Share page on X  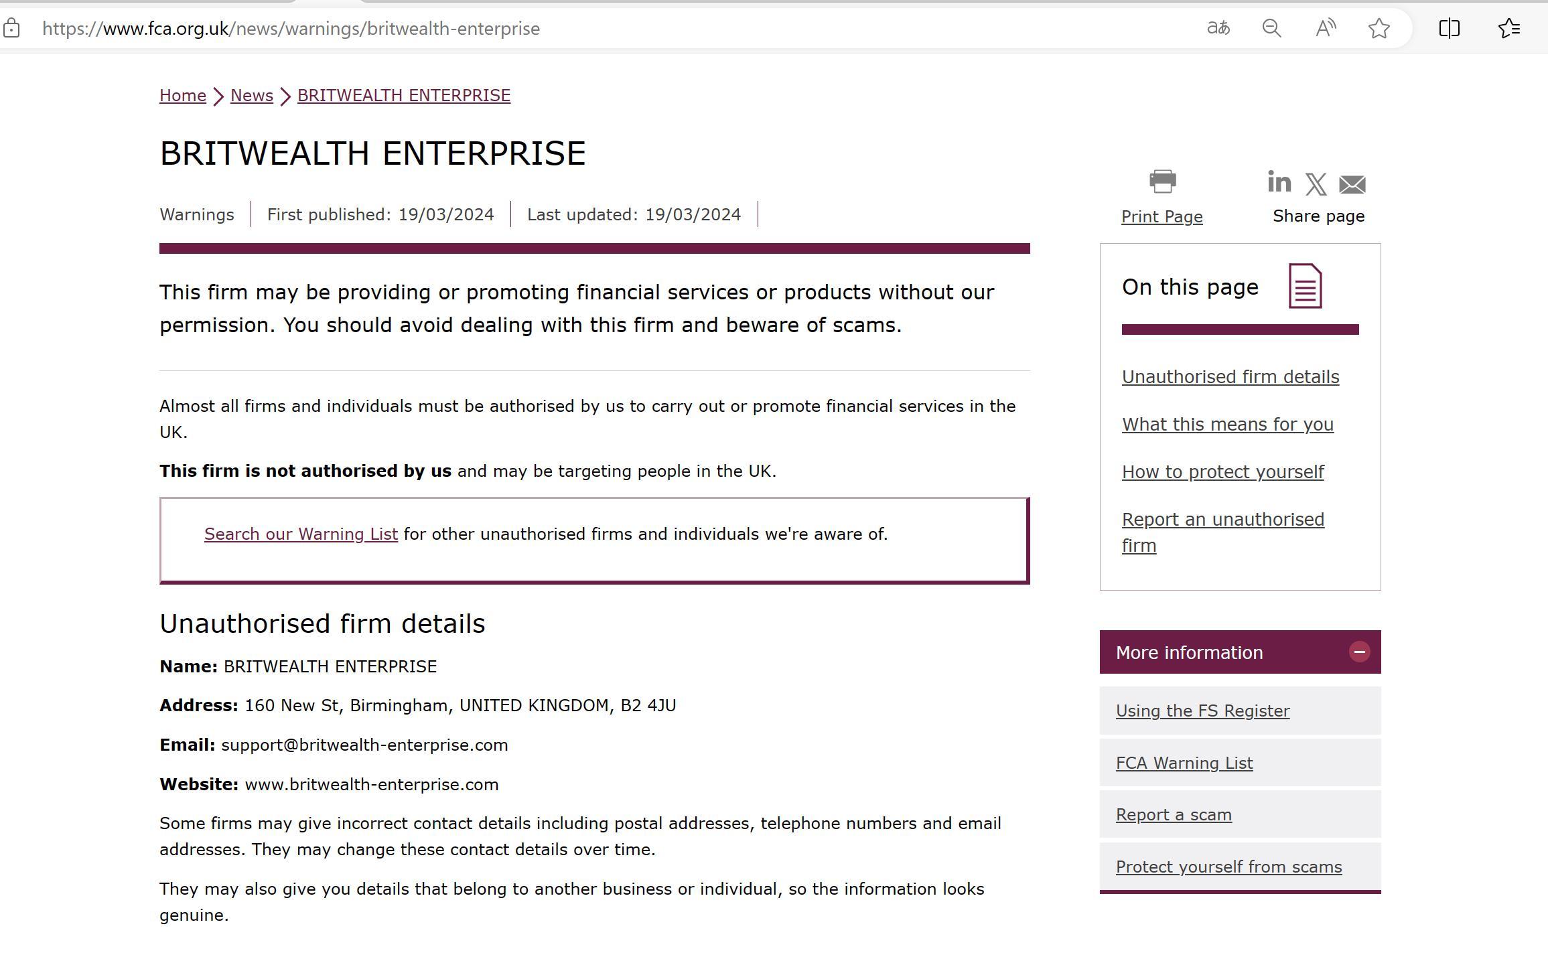click(x=1316, y=184)
